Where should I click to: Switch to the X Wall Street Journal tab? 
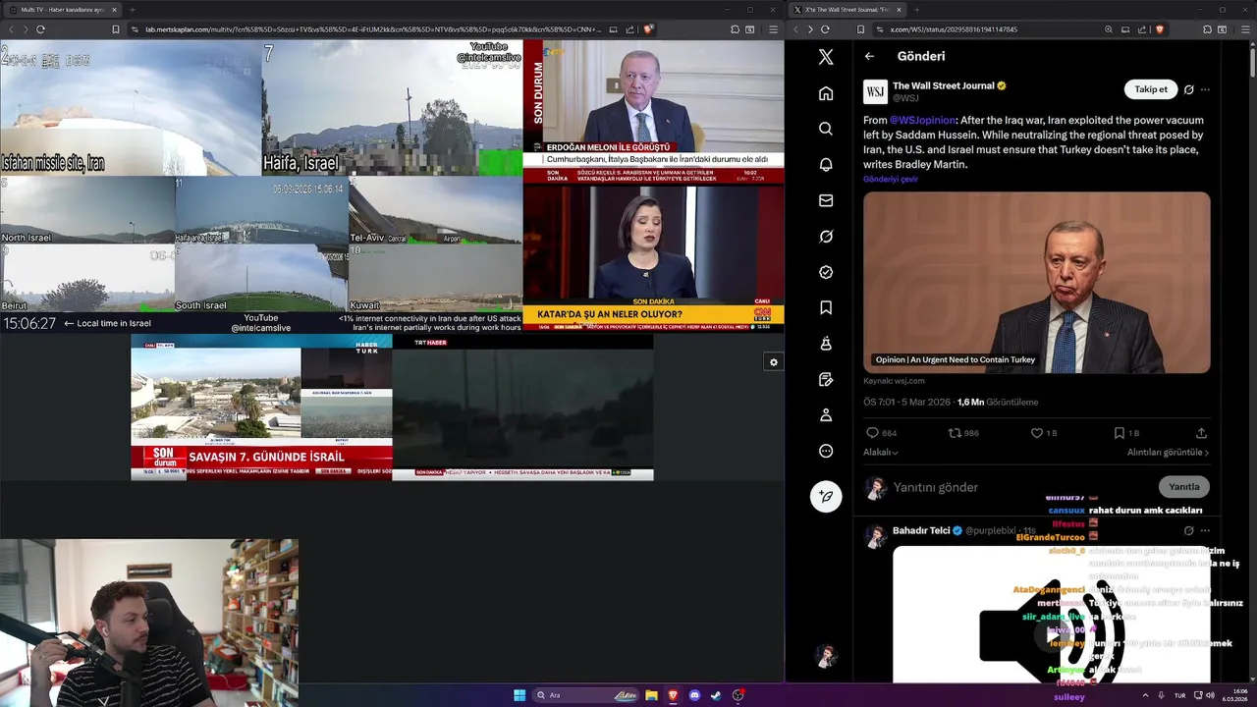click(847, 10)
